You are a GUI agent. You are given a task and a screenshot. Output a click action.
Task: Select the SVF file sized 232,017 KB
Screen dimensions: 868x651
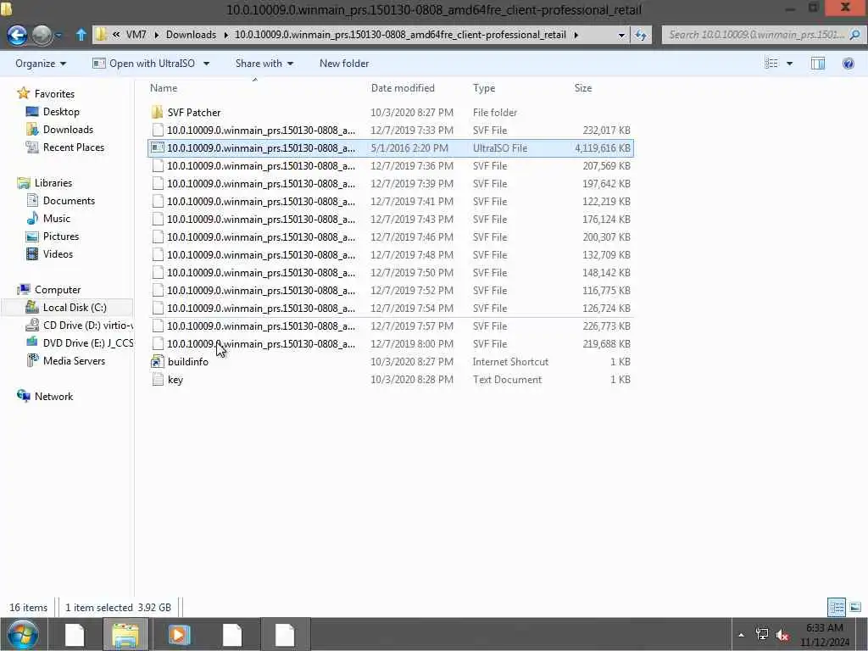[x=390, y=130]
